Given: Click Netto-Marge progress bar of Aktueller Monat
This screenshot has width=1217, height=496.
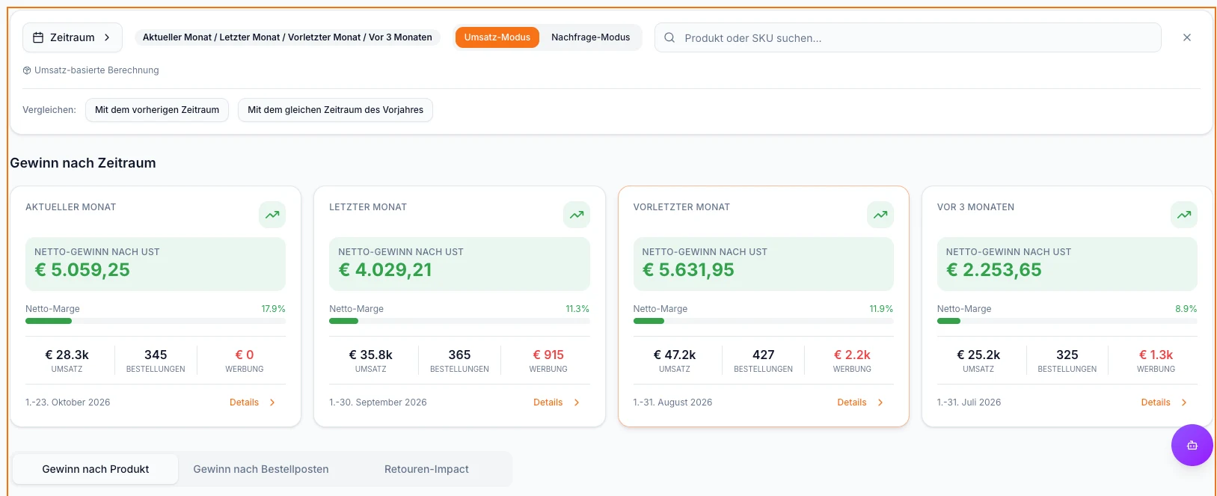Looking at the screenshot, I should [156, 321].
